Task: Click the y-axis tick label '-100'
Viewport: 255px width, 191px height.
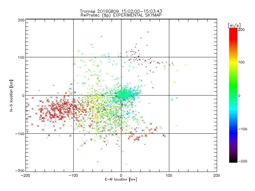Action: [20, 134]
